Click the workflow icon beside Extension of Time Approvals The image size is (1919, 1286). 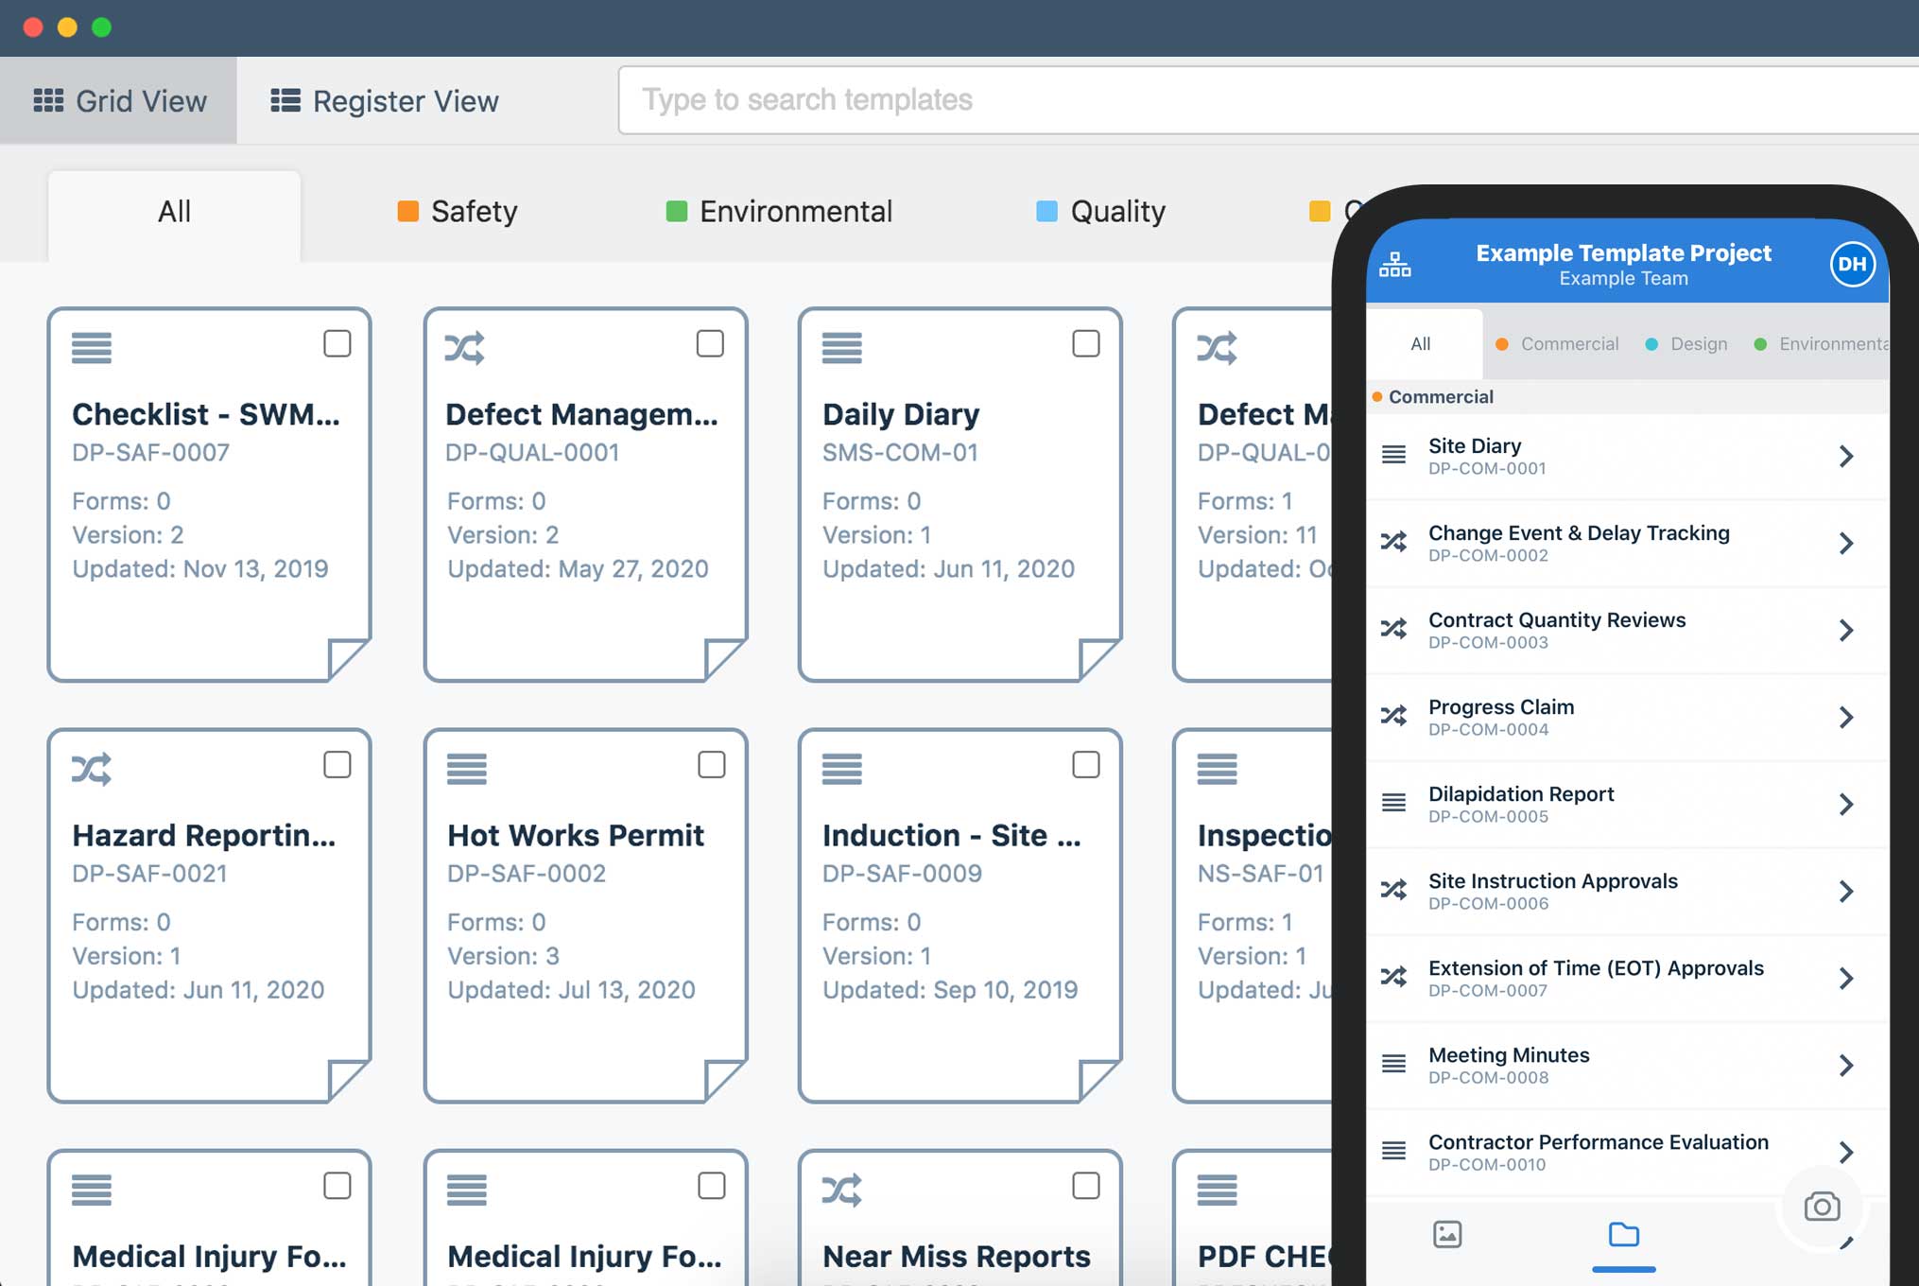1394,977
